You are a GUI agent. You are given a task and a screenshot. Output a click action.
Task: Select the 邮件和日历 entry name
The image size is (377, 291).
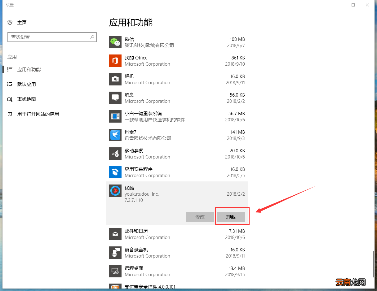[x=136, y=231]
